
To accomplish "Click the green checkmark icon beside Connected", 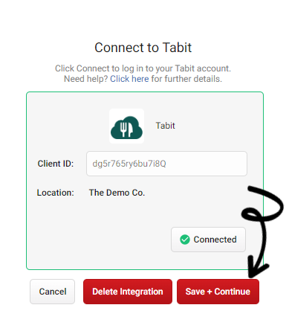I will click(x=185, y=240).
